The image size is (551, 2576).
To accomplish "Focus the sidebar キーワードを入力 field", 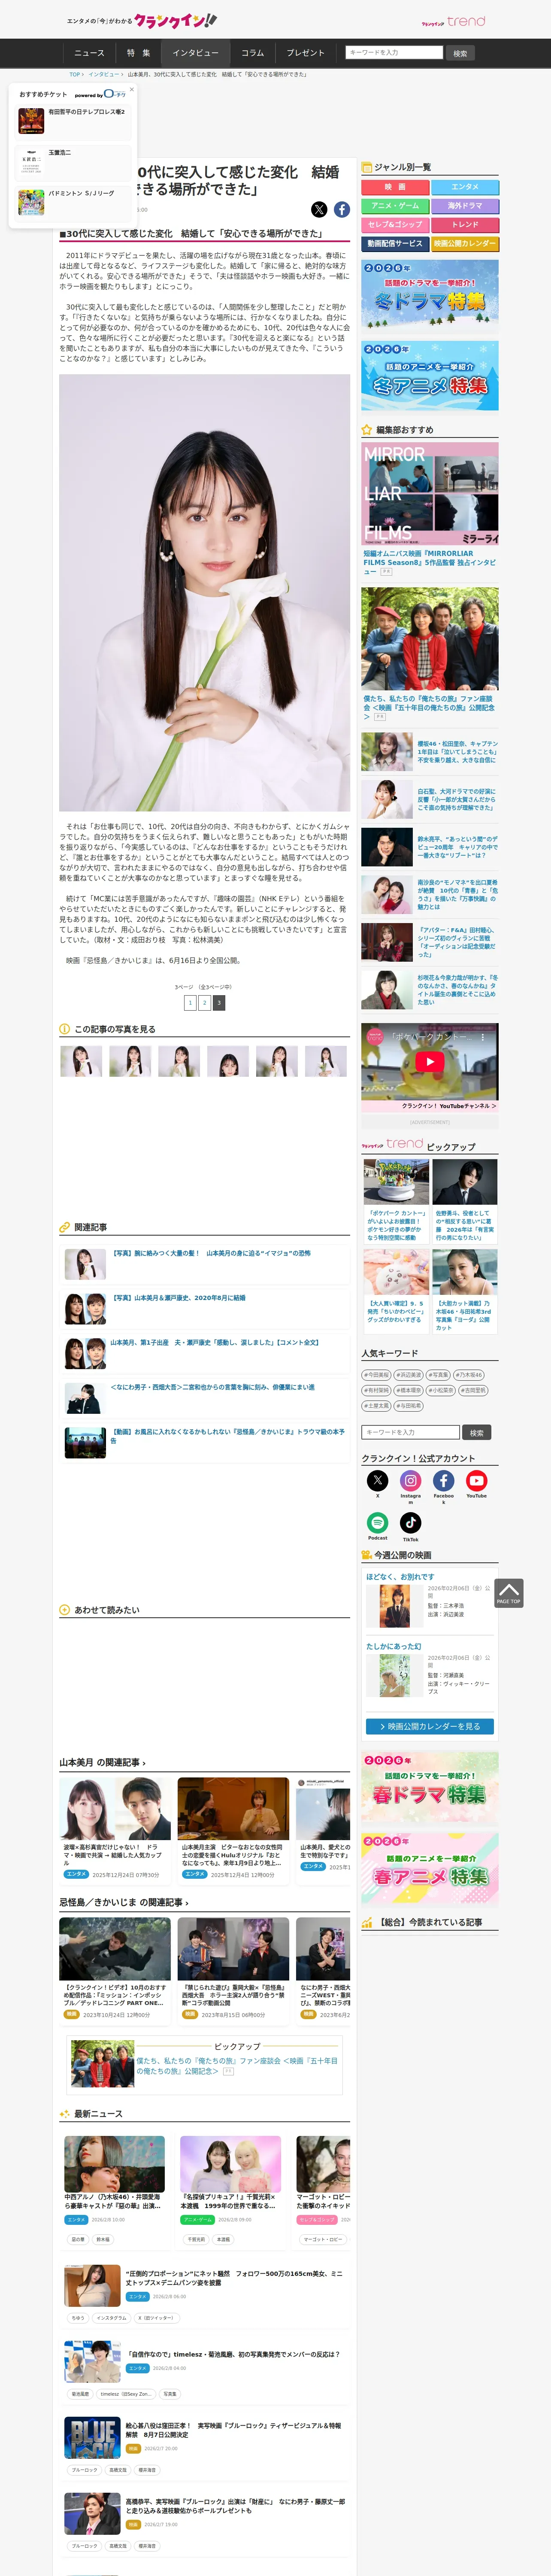I will click(x=411, y=1432).
